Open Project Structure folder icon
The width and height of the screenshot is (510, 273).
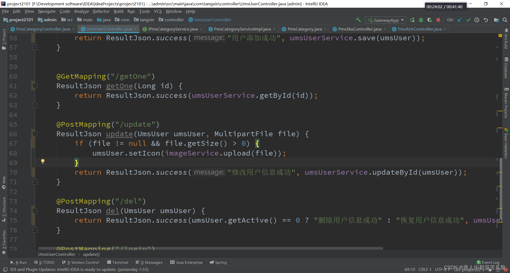(x=496, y=20)
